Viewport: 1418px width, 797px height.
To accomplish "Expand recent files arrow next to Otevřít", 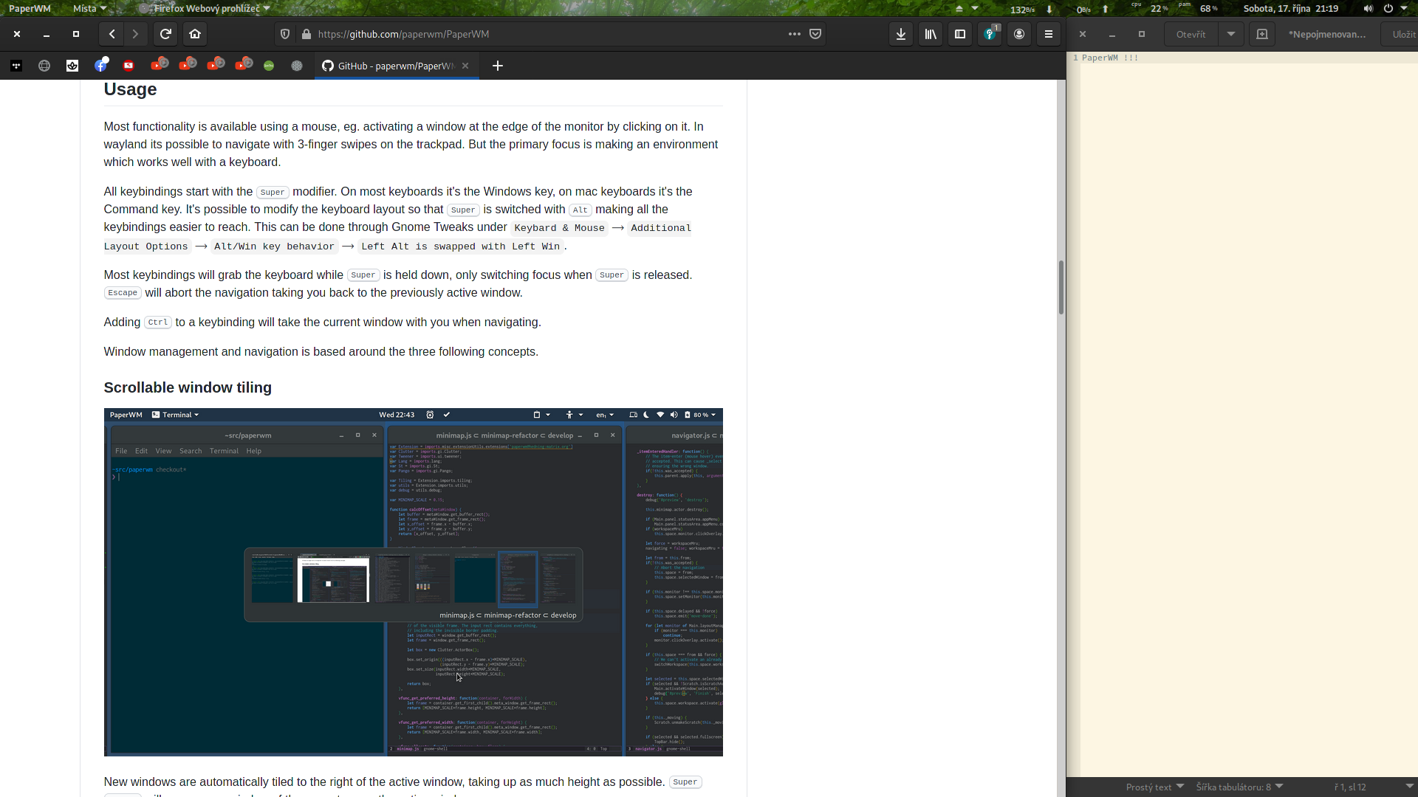I will (1231, 34).
